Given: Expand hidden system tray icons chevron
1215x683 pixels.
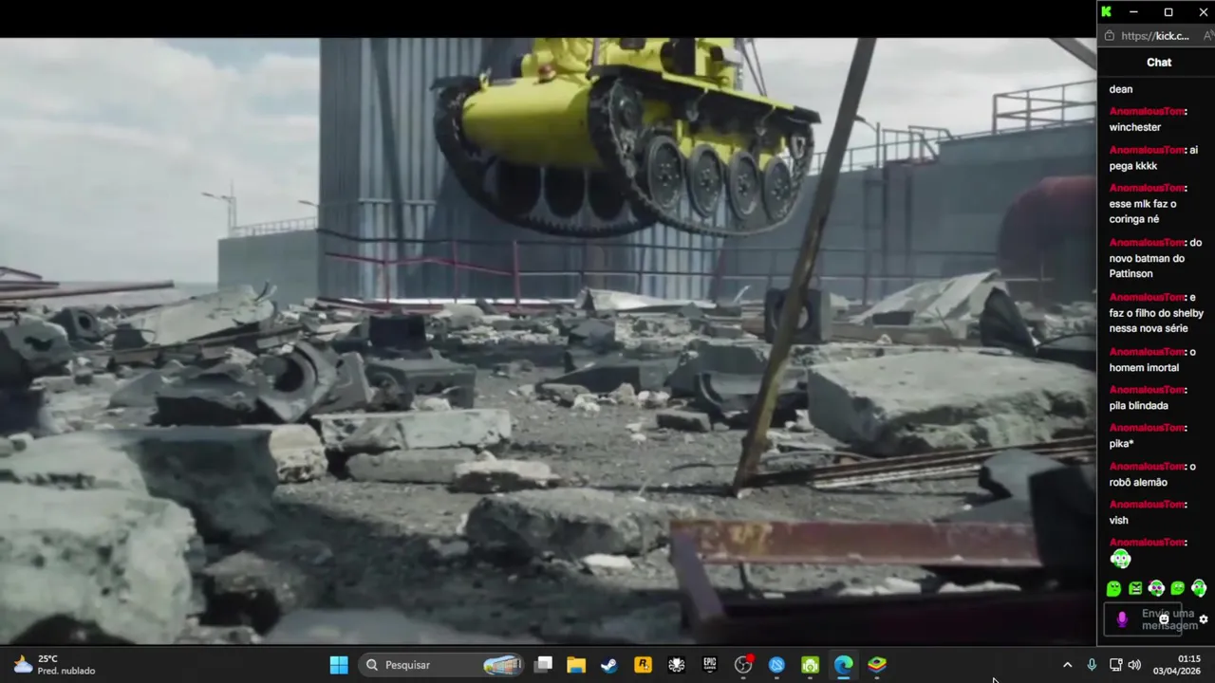Looking at the screenshot, I should point(1067,665).
